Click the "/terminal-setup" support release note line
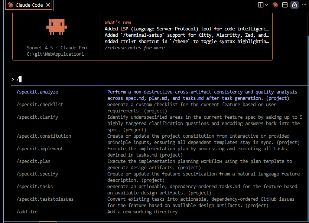Viewport: 309px width, 223px height. pos(186,35)
